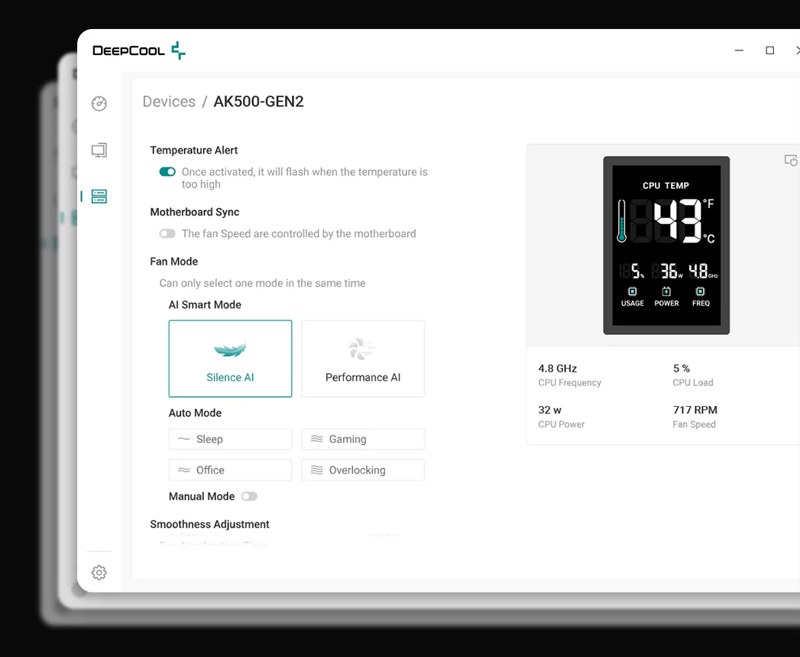This screenshot has width=800, height=657.
Task: Go back to Devices breadcrumb
Action: pyautogui.click(x=169, y=102)
